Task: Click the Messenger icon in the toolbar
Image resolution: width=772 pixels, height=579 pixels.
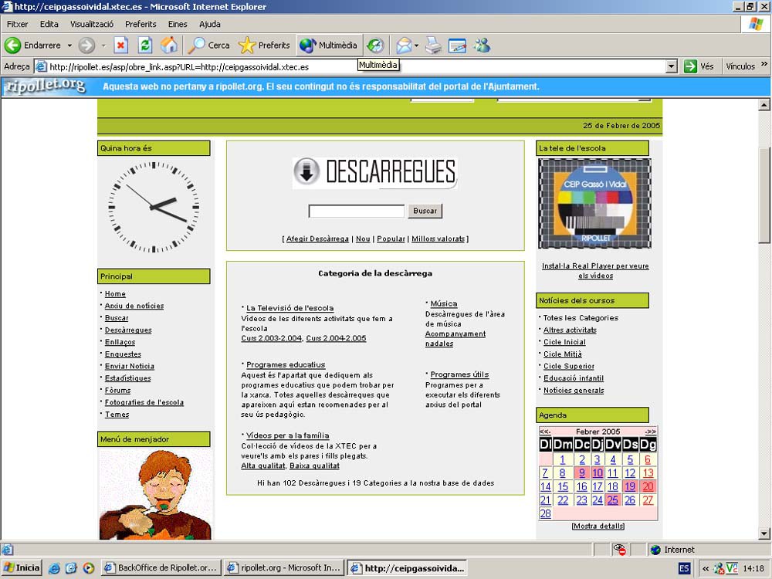Action: coord(482,46)
